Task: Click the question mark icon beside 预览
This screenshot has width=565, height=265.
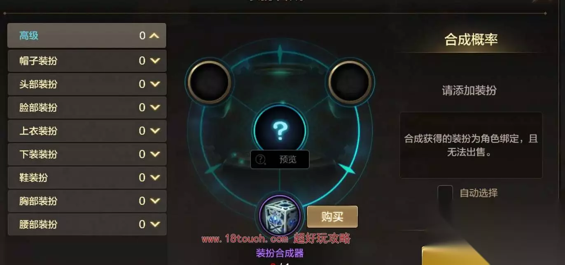Action: [x=261, y=159]
